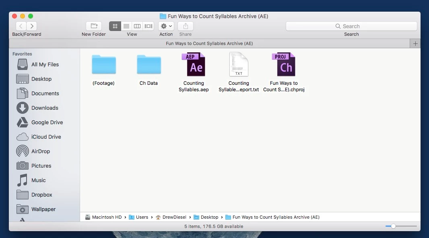Select the Counting Syllables.aep After Effects file
429x238 pixels.
pyautogui.click(x=194, y=64)
